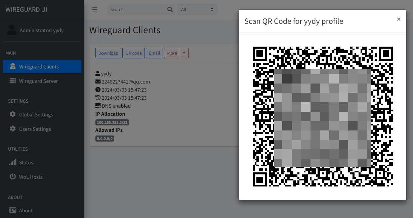413x218 pixels.
Task: Click the clock icon beside created time
Action: click(98, 90)
